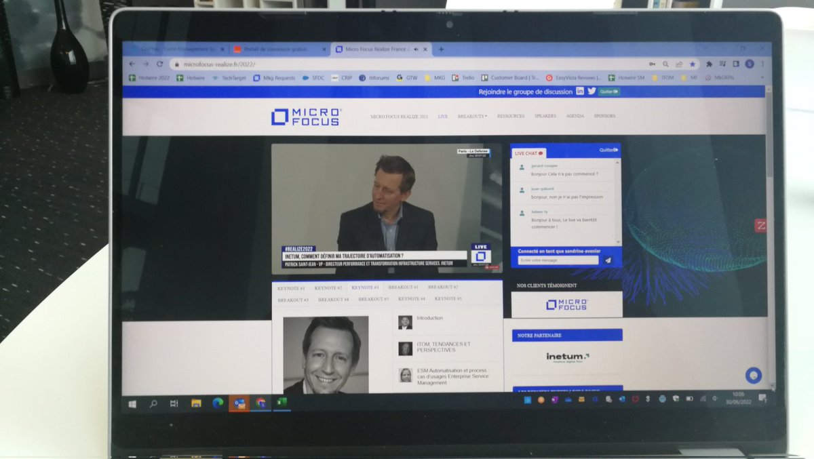814x459 pixels.
Task: Click Quitter in the live chat header
Action: click(608, 151)
